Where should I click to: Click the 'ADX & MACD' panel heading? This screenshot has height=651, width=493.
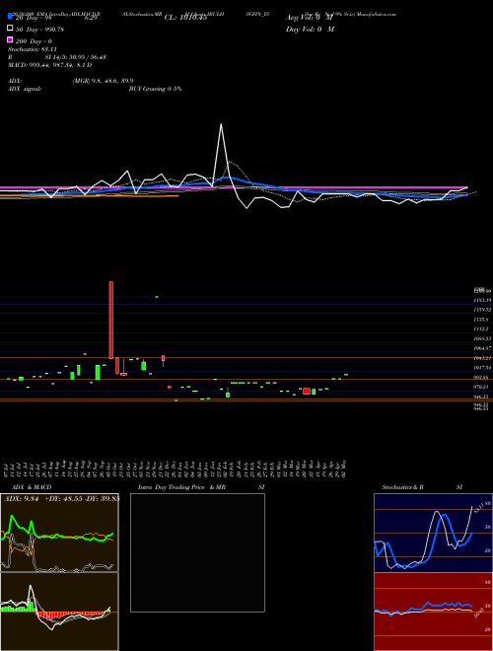(x=32, y=487)
